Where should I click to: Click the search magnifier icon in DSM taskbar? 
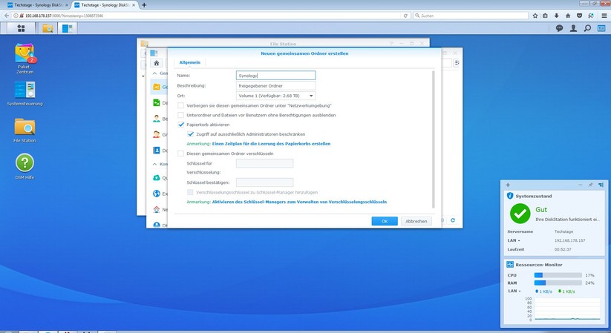[x=587, y=28]
